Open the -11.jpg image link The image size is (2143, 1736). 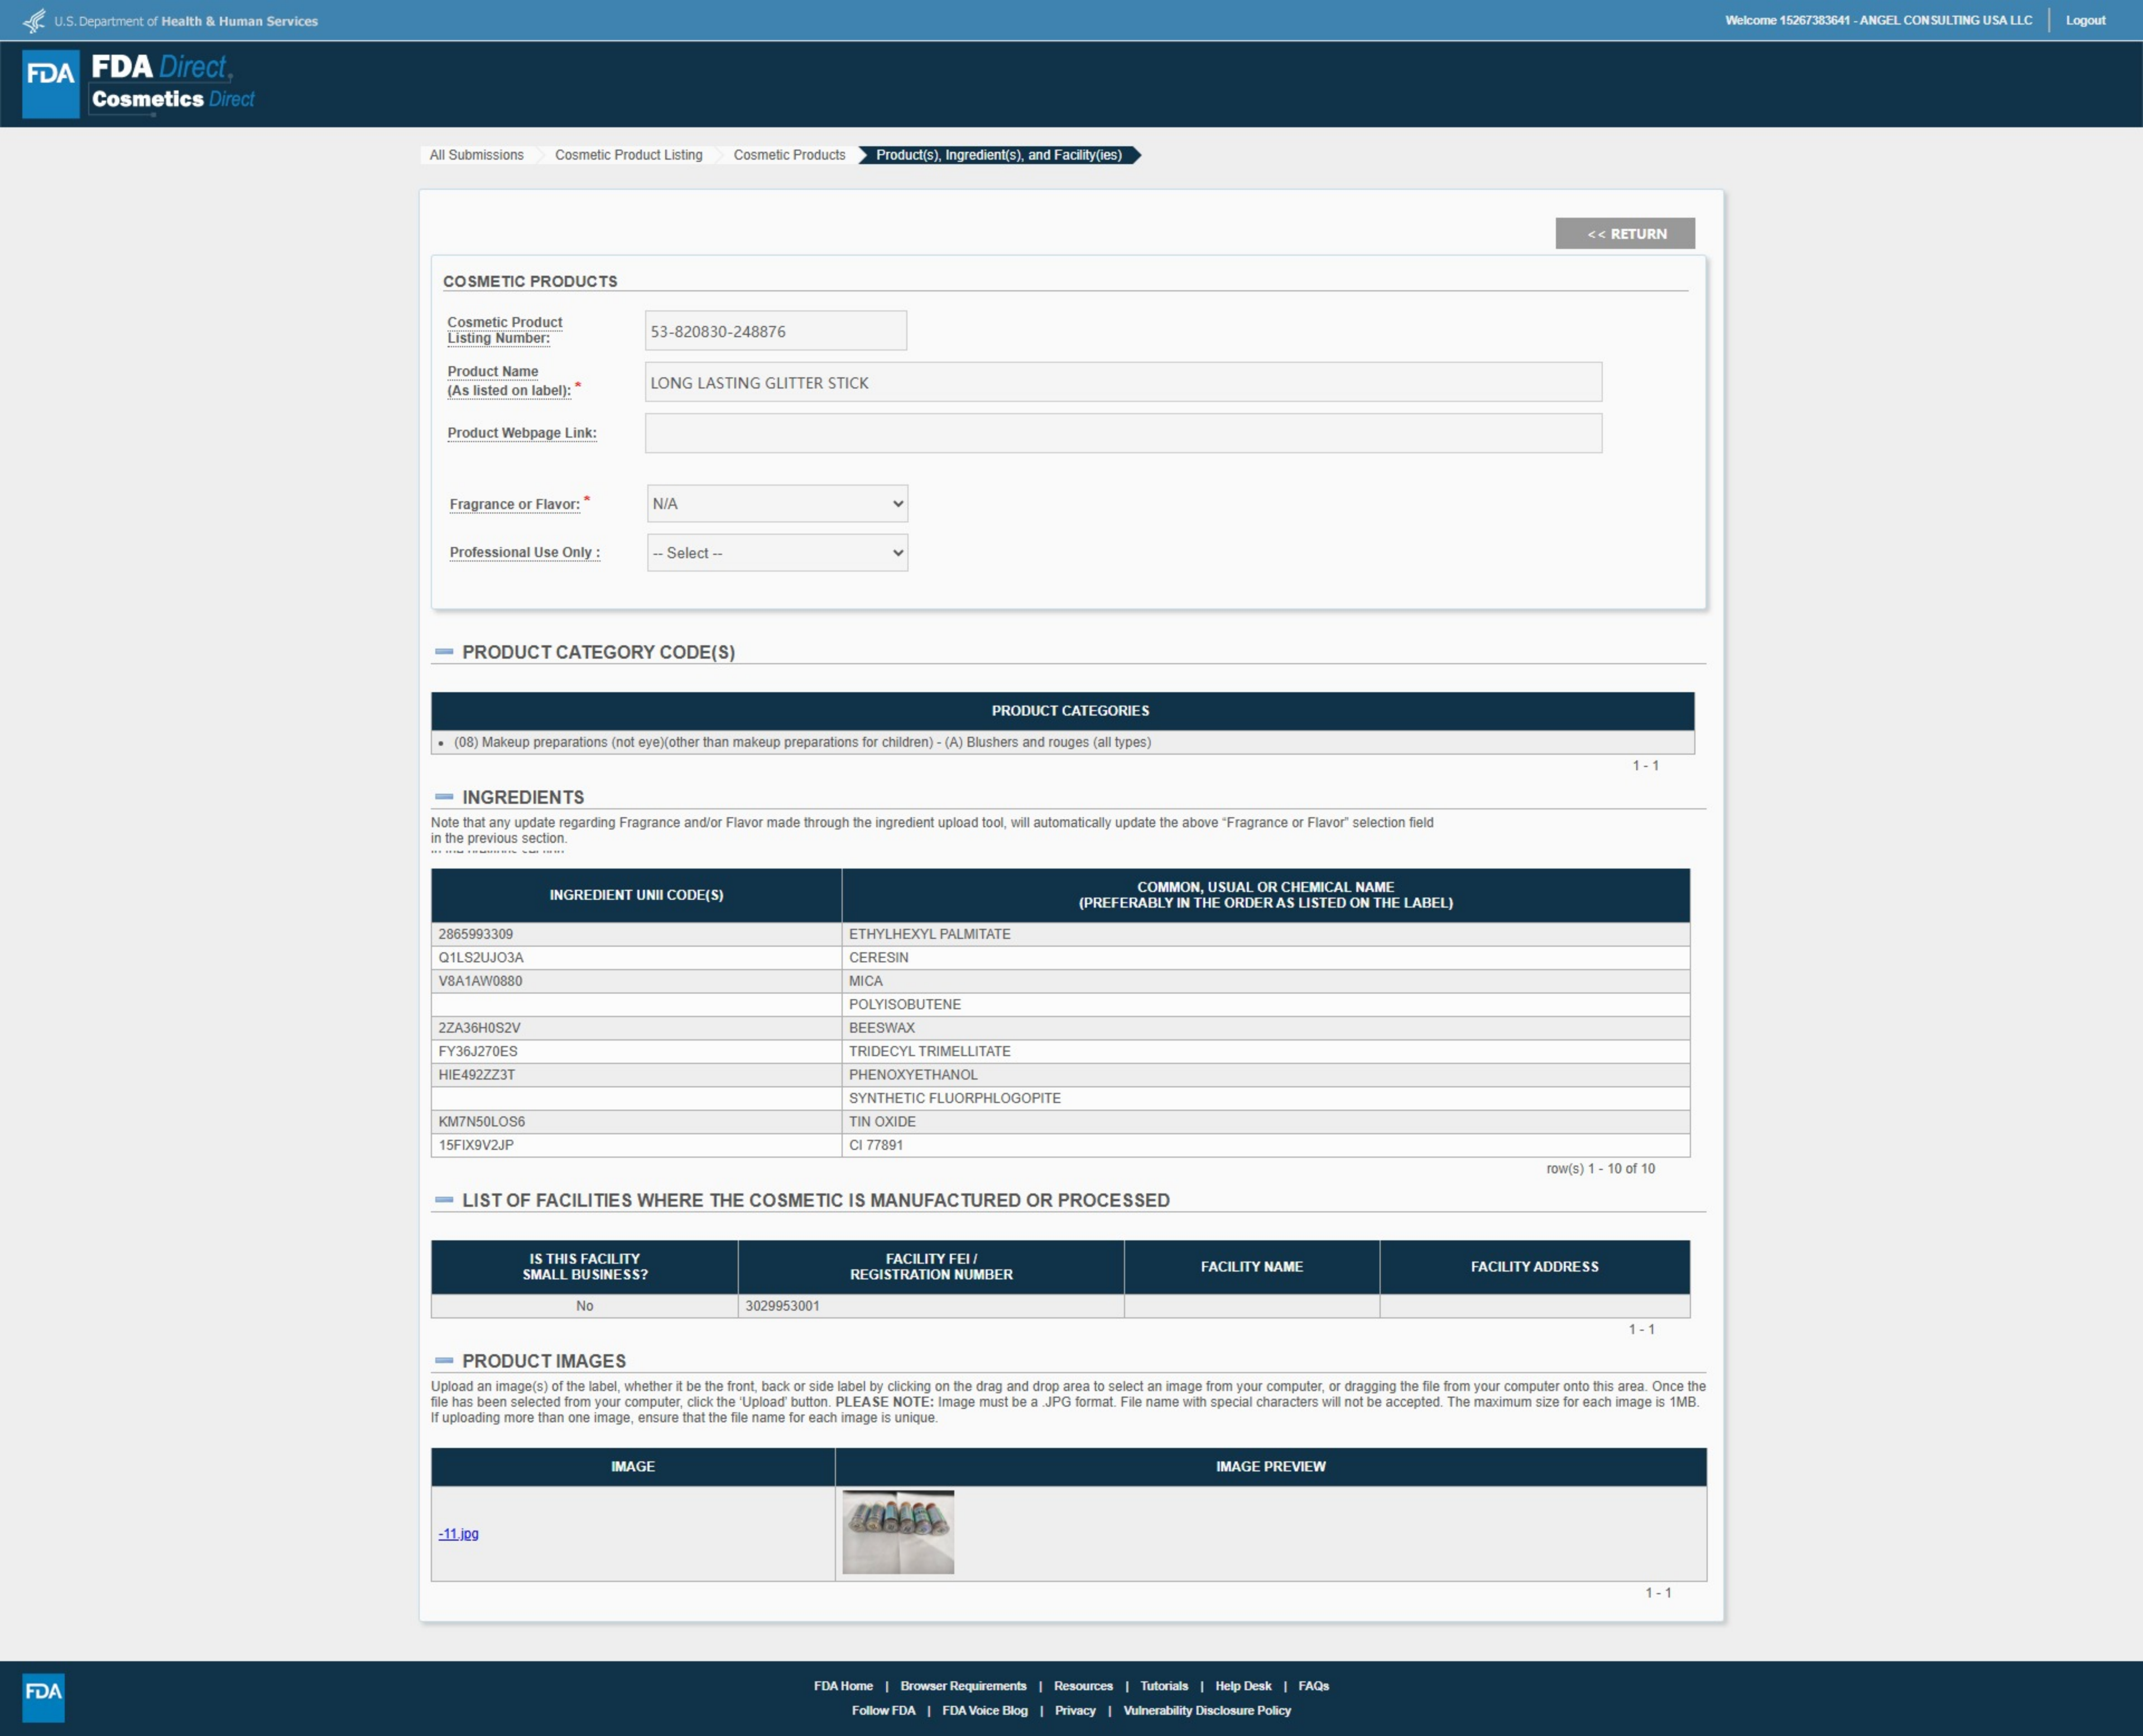click(x=458, y=1534)
